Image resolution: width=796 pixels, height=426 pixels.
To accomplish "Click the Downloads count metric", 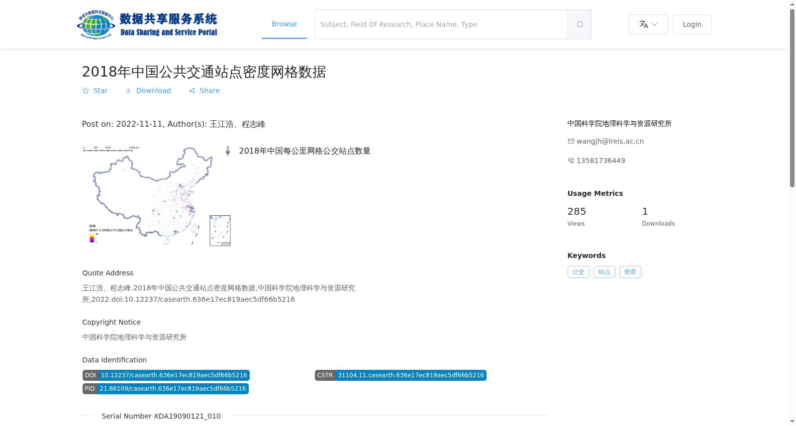I will point(658,217).
